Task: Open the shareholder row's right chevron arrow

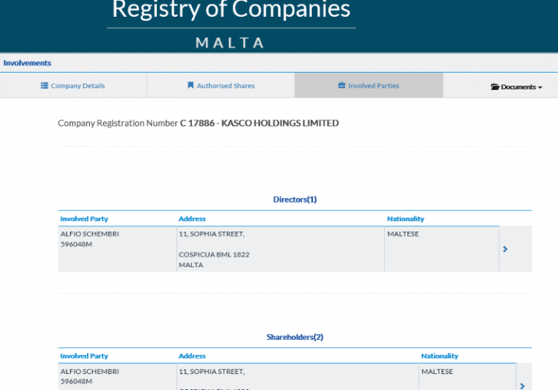Action: tap(522, 386)
